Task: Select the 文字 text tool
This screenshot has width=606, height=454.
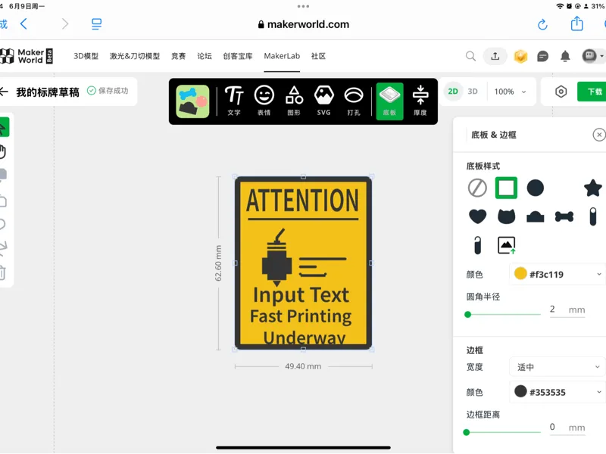Action: point(234,101)
